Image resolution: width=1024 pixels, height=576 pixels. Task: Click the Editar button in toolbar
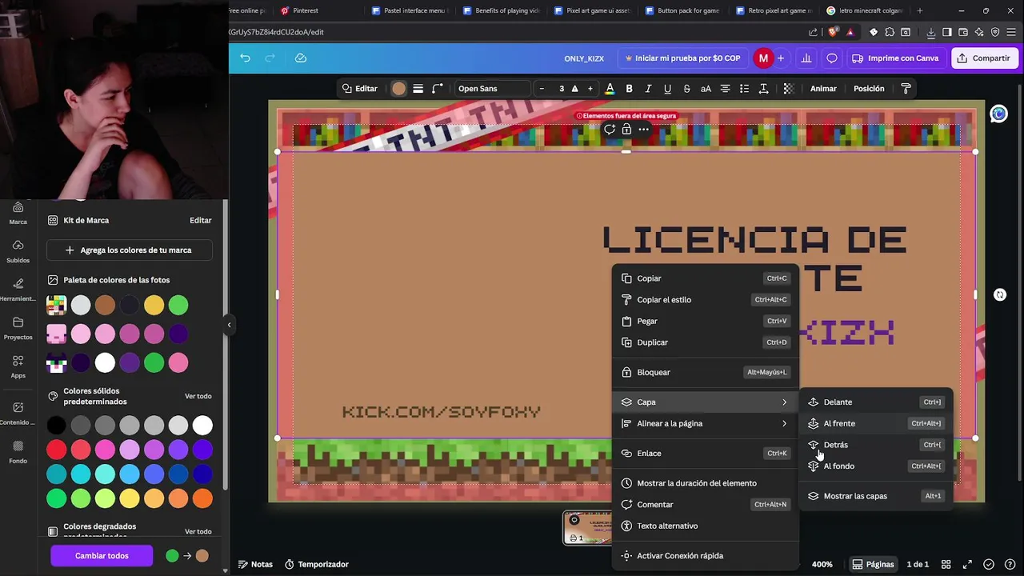point(360,89)
